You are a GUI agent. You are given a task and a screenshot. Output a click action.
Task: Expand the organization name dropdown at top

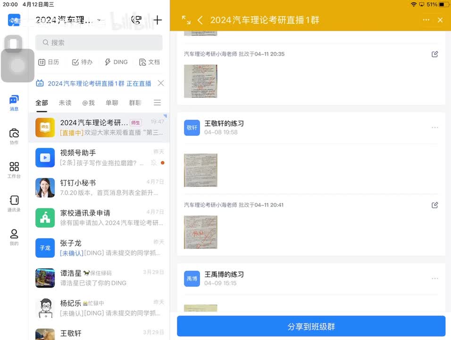(x=99, y=20)
